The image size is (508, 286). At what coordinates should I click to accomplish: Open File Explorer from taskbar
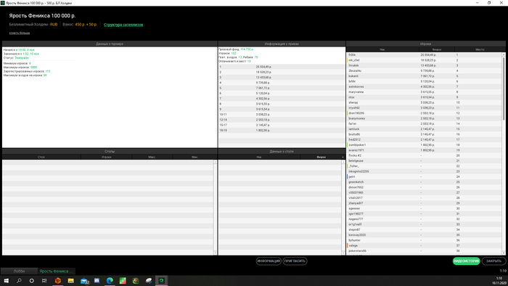(x=70, y=281)
